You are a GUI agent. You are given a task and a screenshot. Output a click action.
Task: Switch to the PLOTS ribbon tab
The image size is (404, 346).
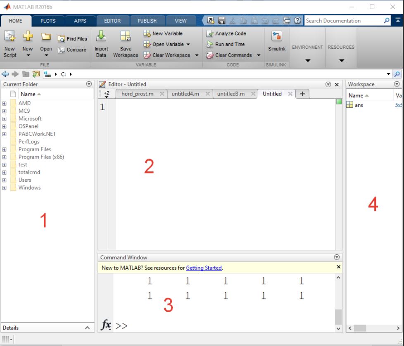(x=48, y=21)
